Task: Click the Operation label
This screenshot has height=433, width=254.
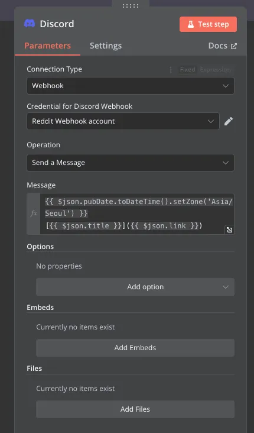Action: tap(43, 145)
